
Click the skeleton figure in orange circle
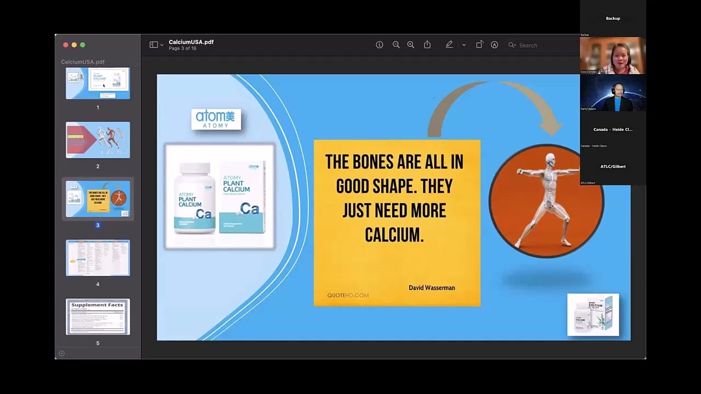pyautogui.click(x=546, y=201)
